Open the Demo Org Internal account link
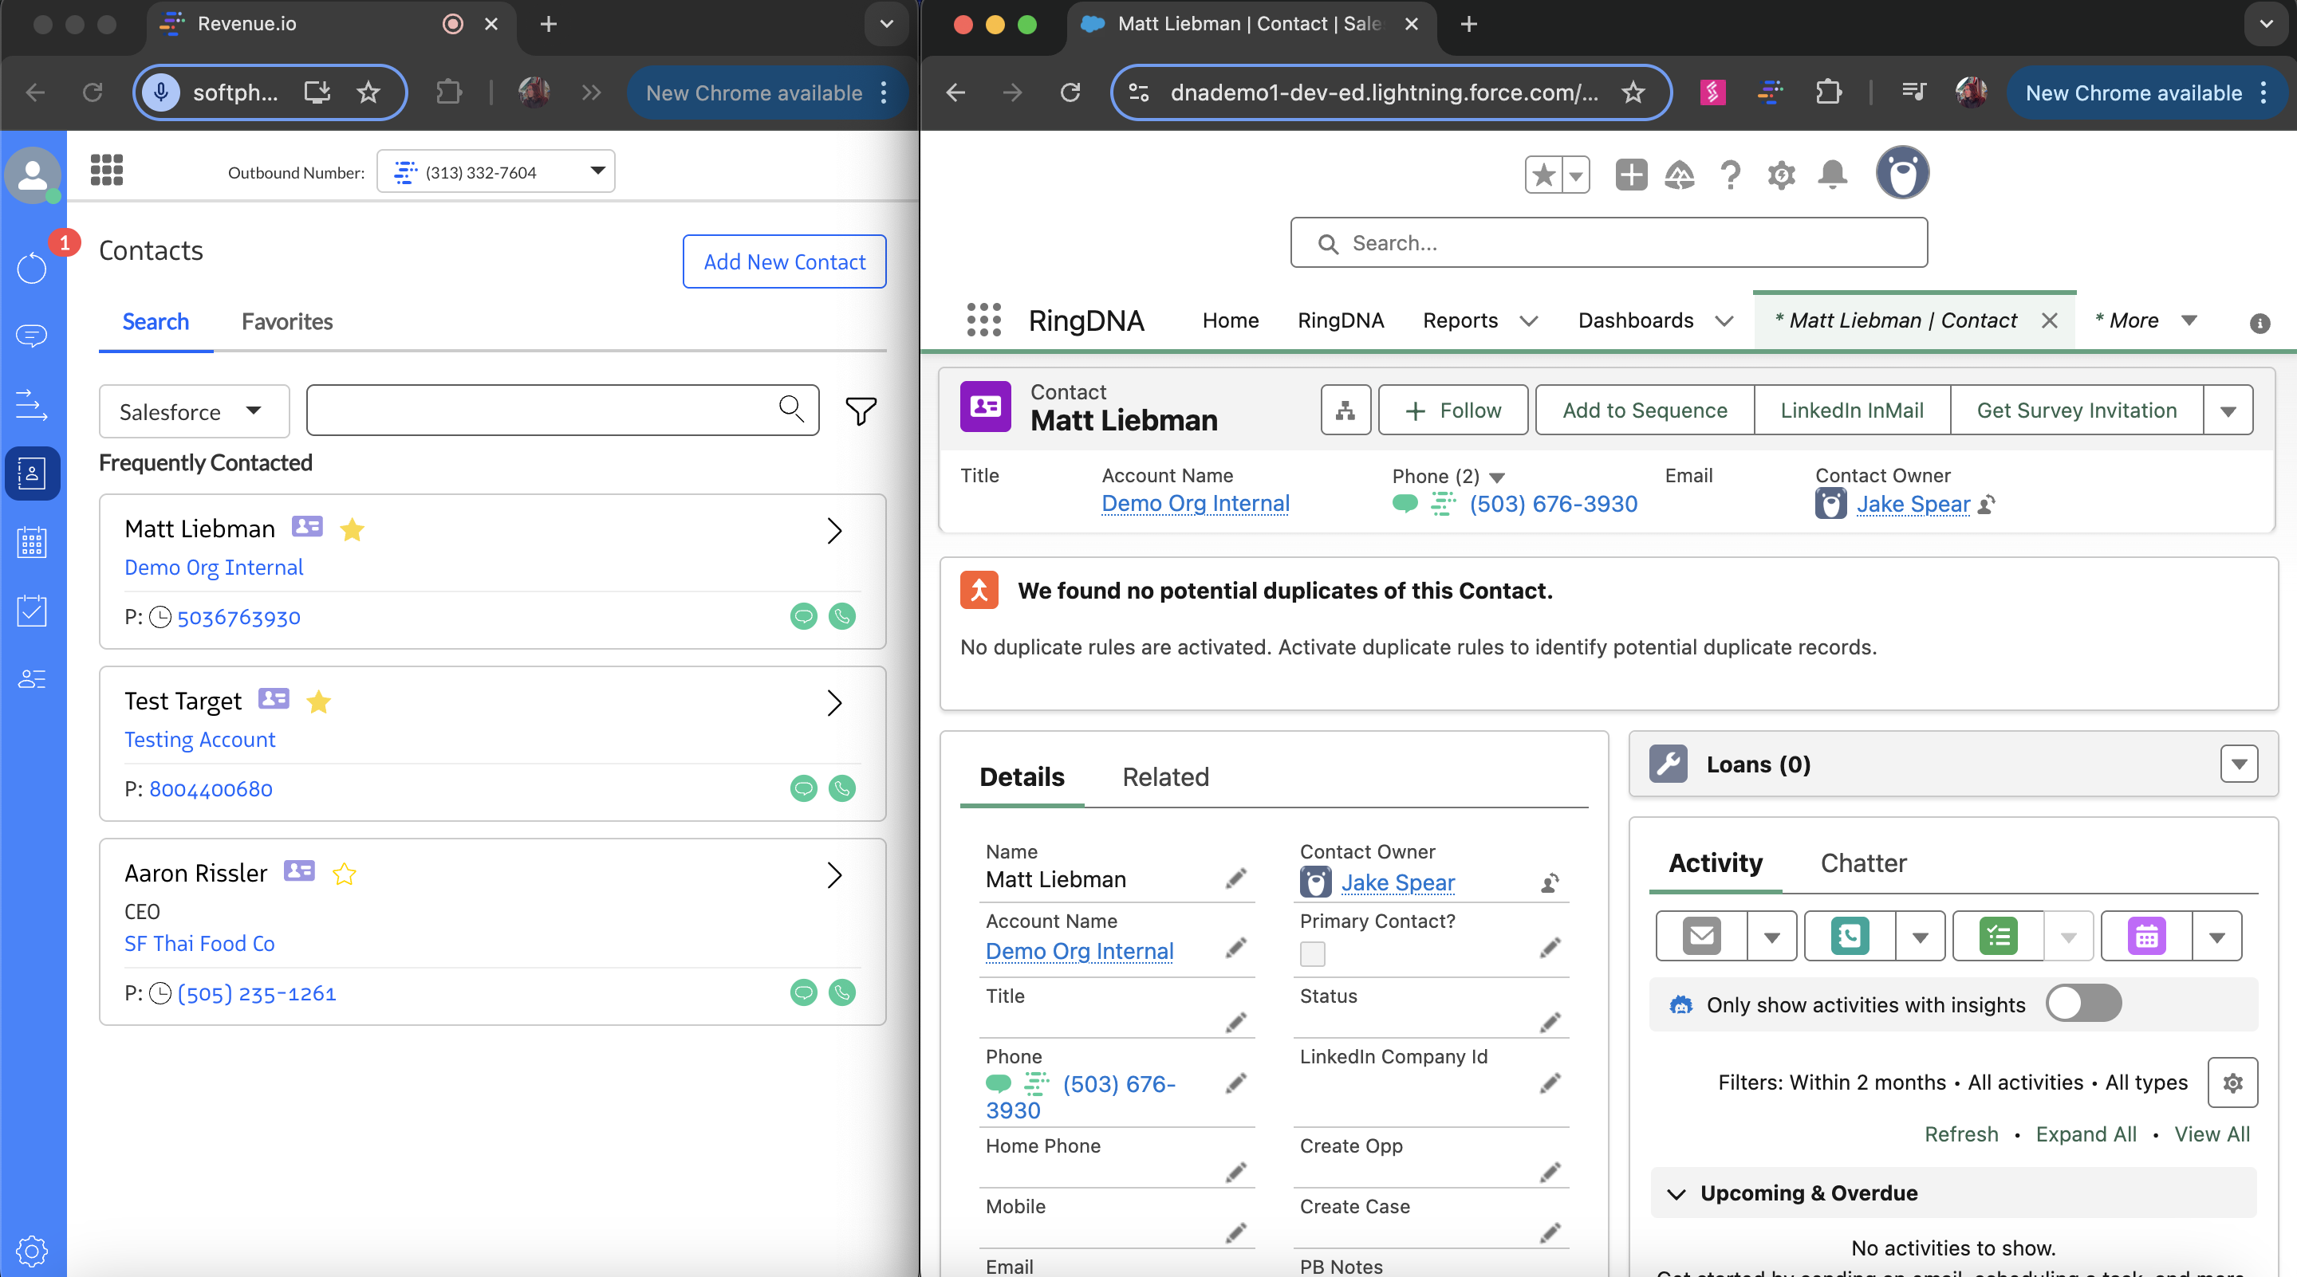This screenshot has width=2297, height=1277. [x=1195, y=504]
